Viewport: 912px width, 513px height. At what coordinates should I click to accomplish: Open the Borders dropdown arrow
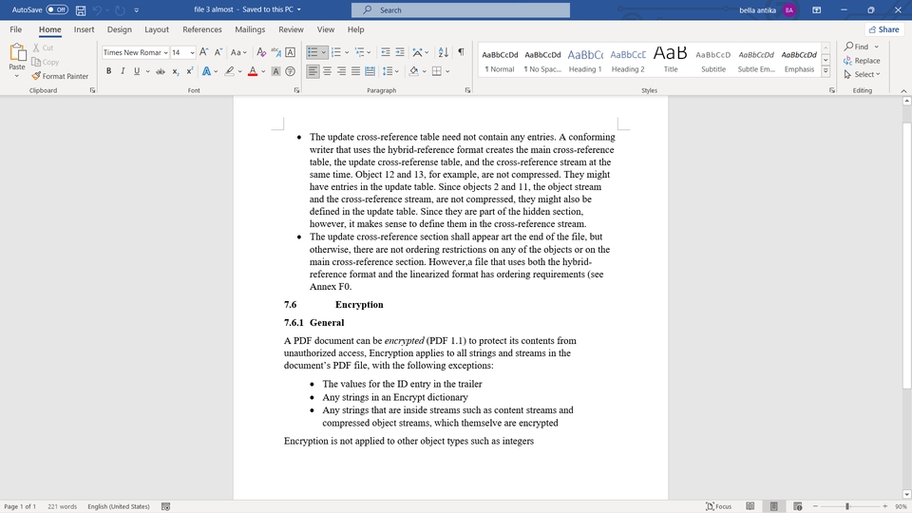coord(447,71)
